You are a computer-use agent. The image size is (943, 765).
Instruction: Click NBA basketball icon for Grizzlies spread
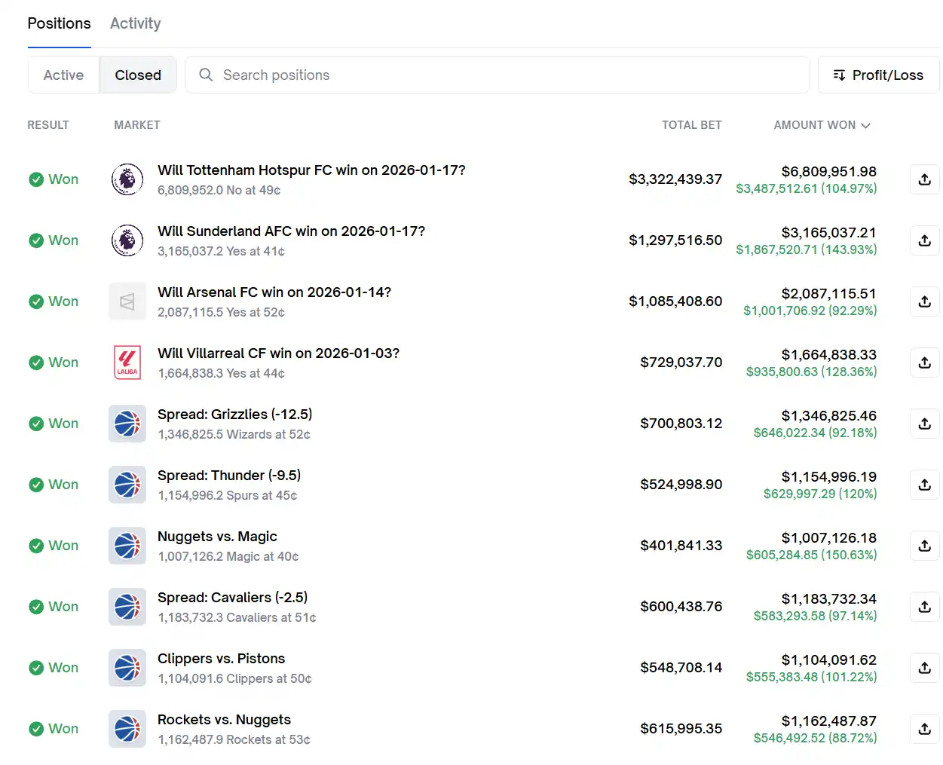coord(127,424)
